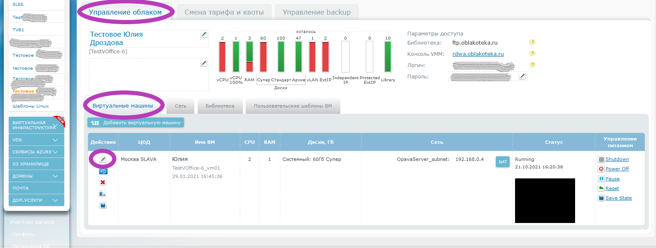This screenshot has width=656, height=248.
Task: Click the RAM usage bar indicator
Action: [x=249, y=57]
